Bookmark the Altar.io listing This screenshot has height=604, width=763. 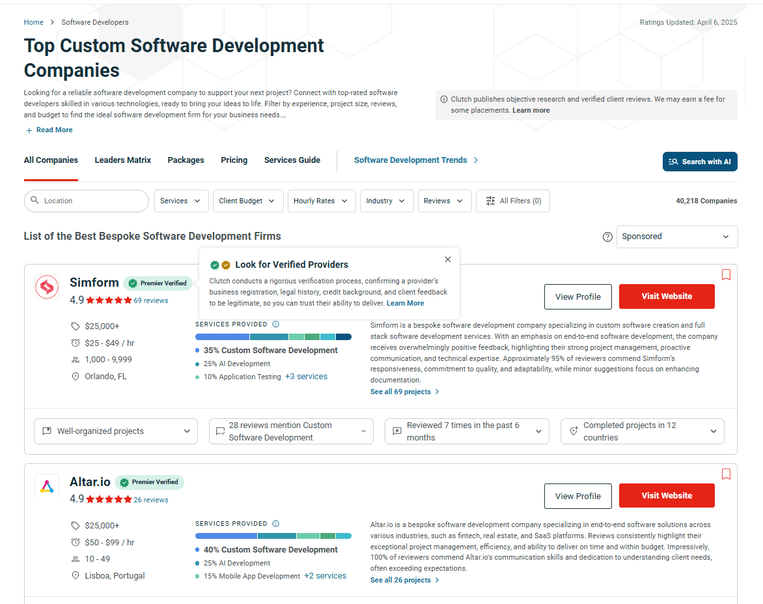726,474
